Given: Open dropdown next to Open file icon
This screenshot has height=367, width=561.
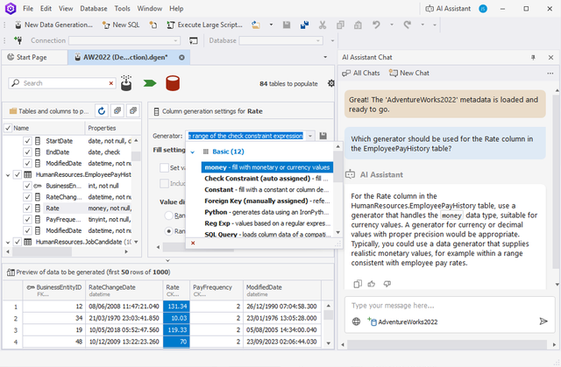Looking at the screenshot, I should (x=271, y=25).
